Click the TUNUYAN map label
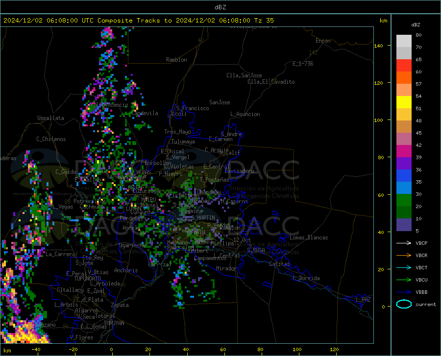Screen dimensions: 441x356 [114, 323]
